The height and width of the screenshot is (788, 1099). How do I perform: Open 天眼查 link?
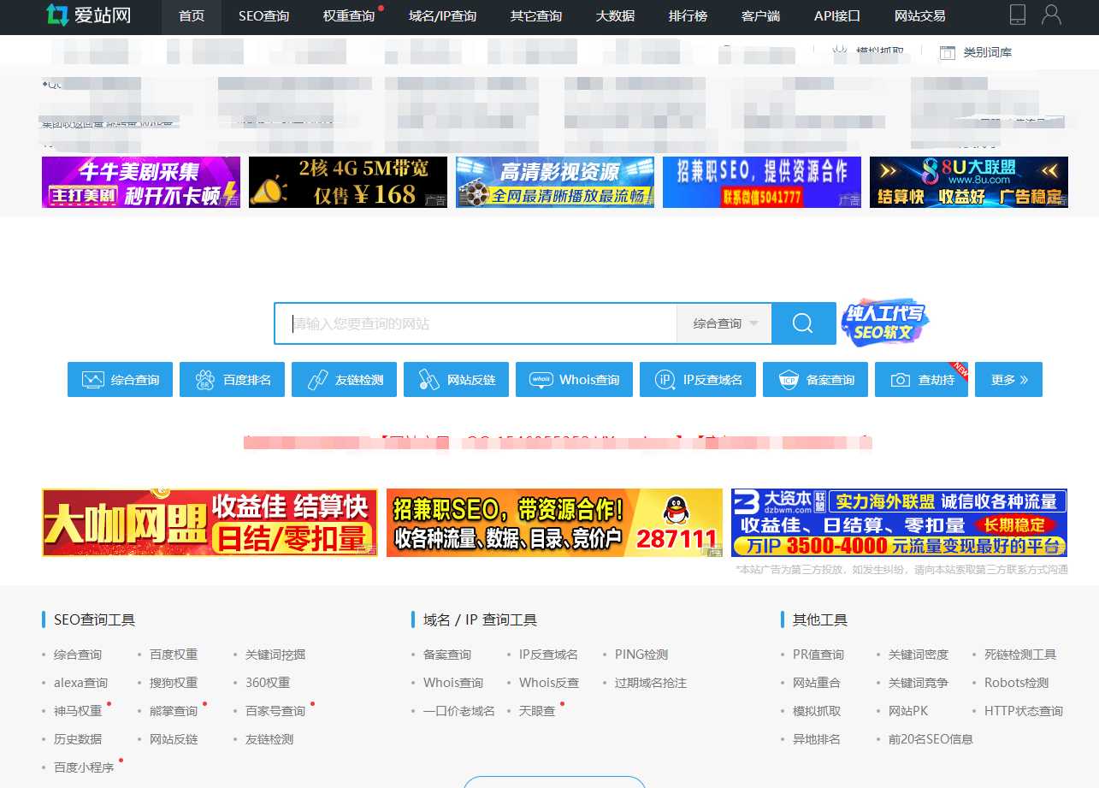[x=537, y=711]
